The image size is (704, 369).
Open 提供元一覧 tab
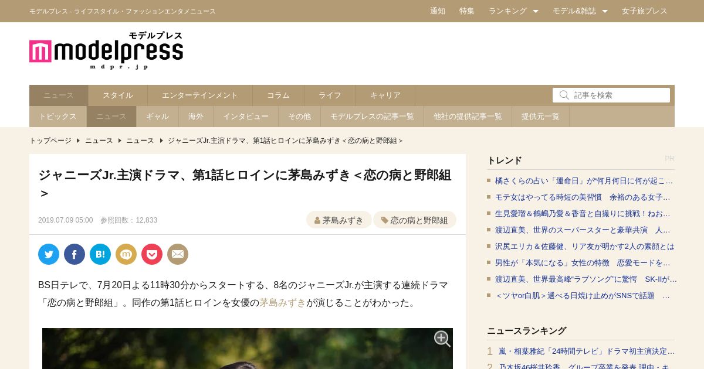pyautogui.click(x=541, y=117)
